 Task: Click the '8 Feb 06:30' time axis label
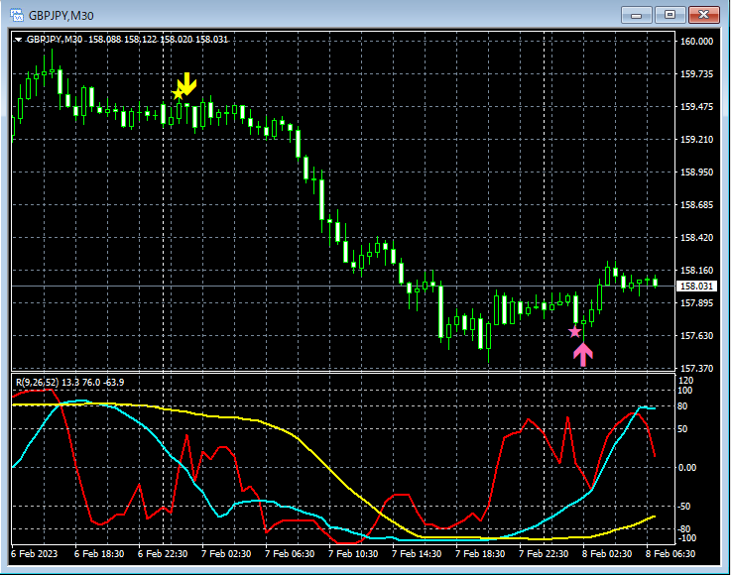pos(671,553)
